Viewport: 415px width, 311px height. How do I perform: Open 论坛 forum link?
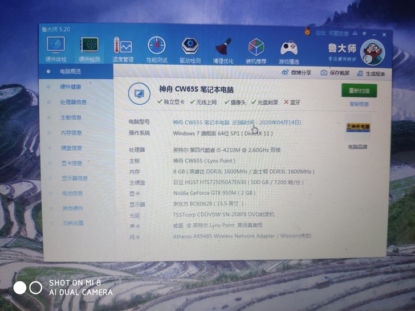(320, 33)
